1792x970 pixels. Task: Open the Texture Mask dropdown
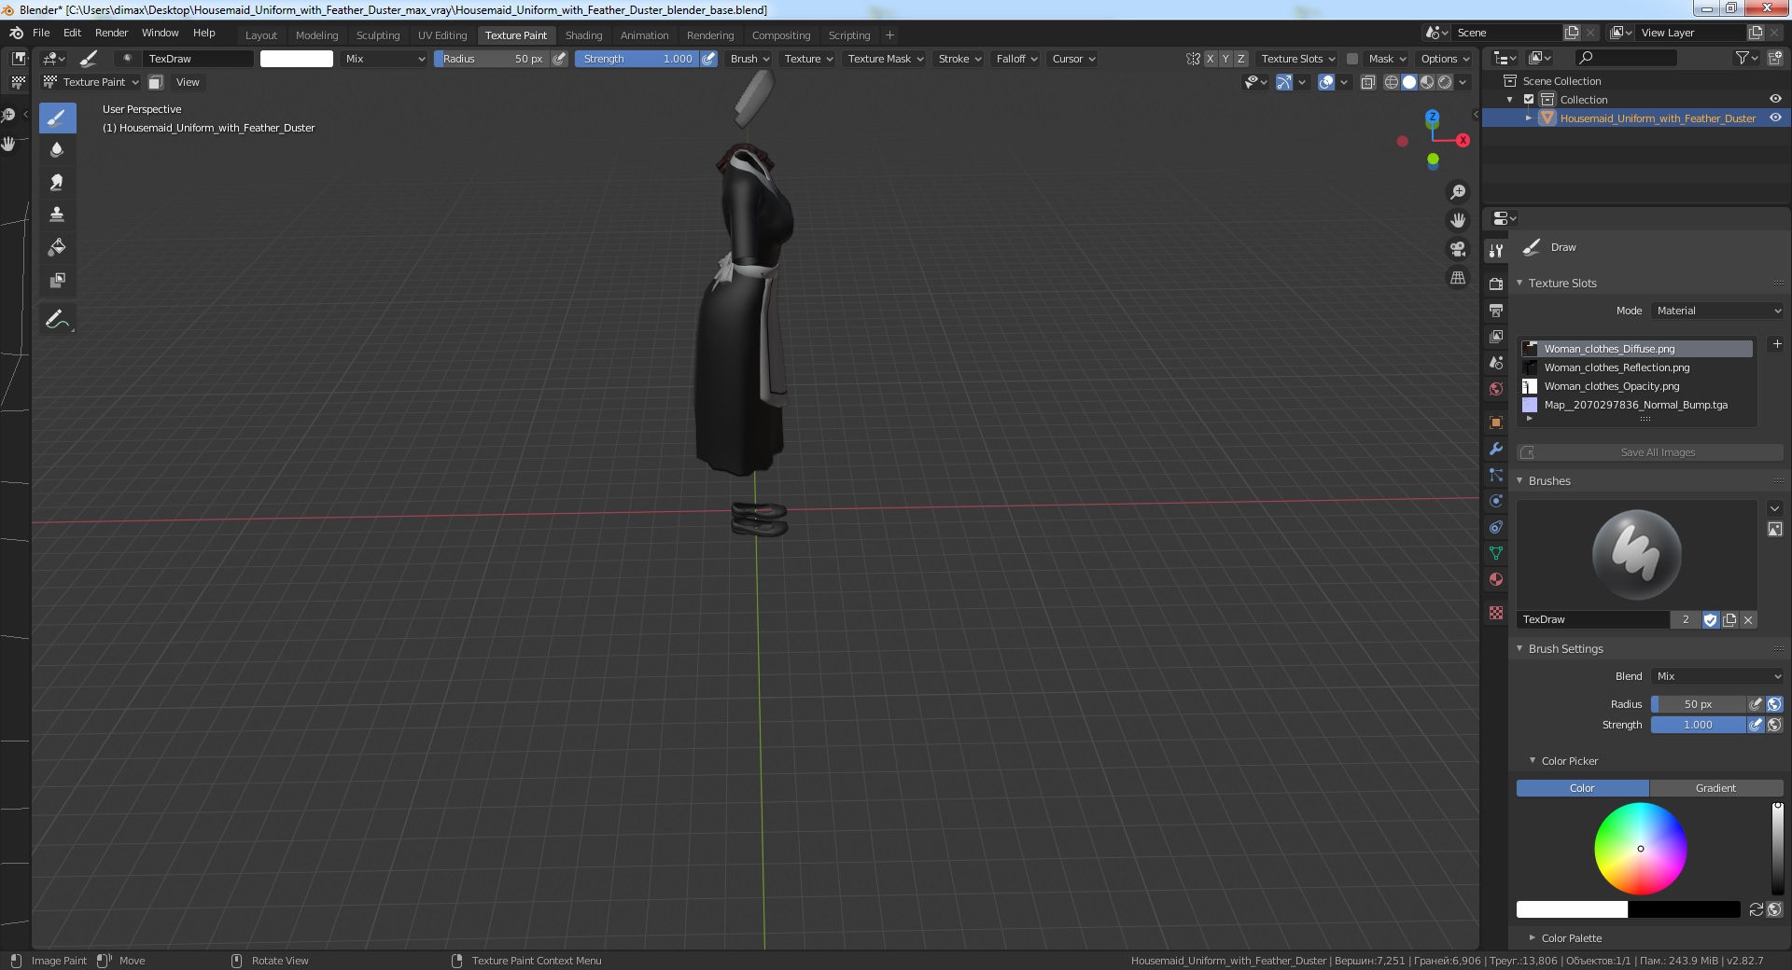pyautogui.click(x=885, y=59)
